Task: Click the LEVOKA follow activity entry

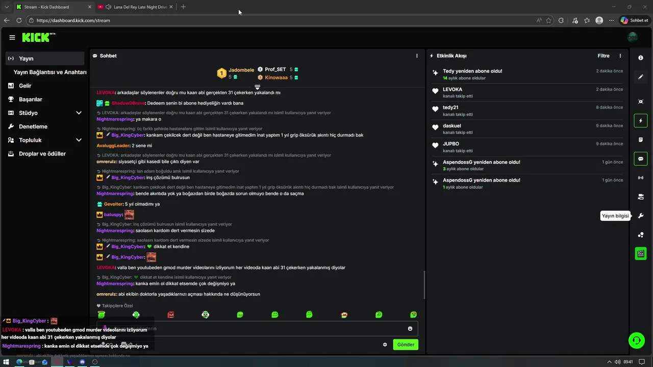Action: pos(528,93)
